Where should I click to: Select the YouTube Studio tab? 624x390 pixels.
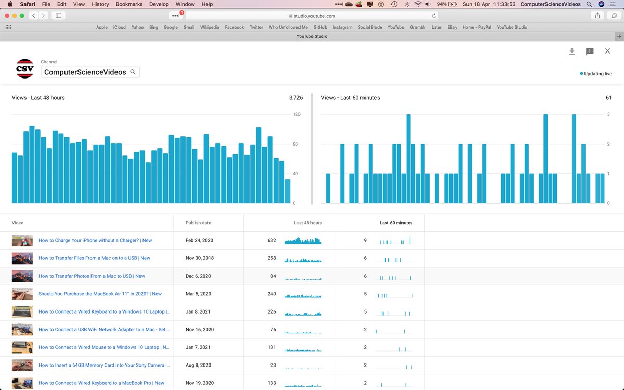312,36
